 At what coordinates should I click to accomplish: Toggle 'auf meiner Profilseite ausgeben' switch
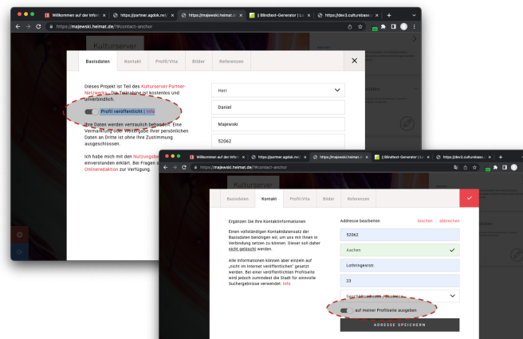click(348, 311)
